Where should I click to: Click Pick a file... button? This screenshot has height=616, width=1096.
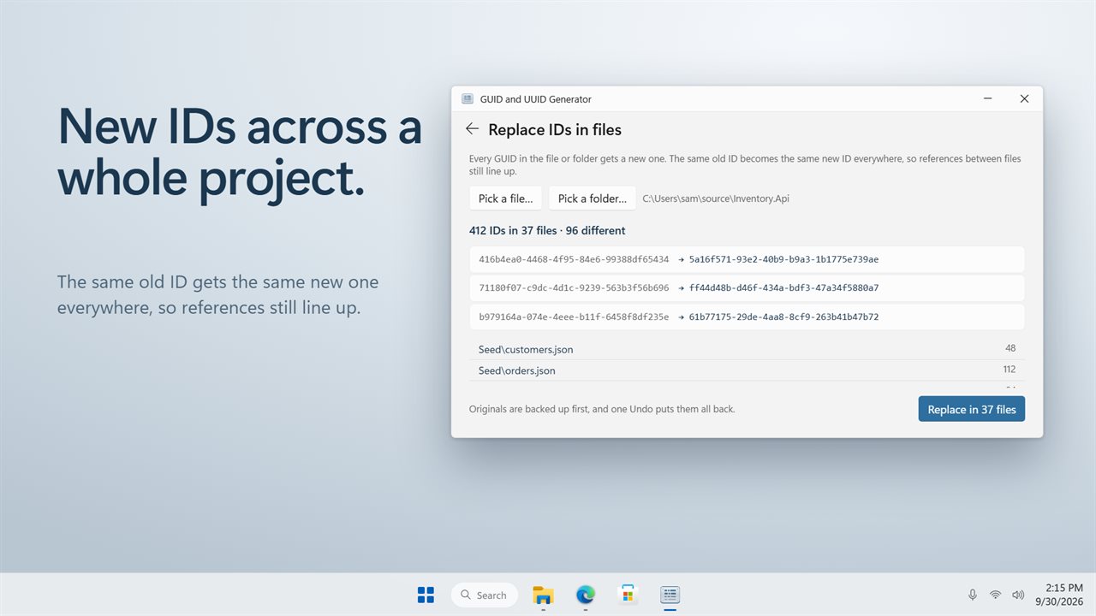tap(505, 198)
